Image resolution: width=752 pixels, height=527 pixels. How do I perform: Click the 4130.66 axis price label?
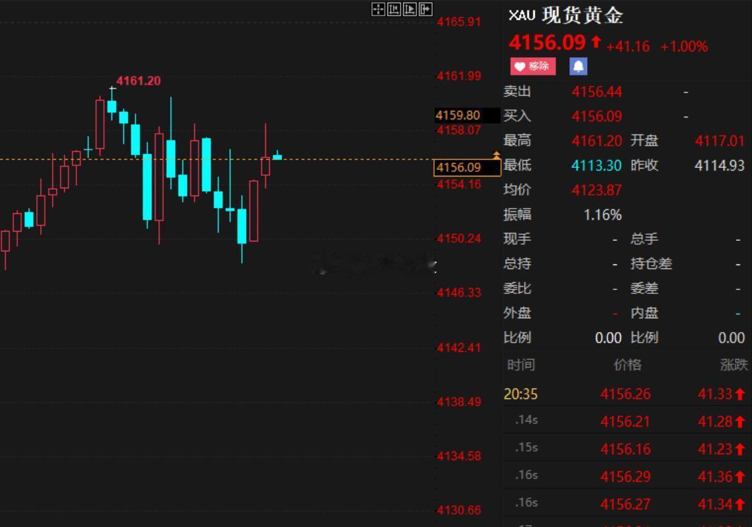pos(458,510)
